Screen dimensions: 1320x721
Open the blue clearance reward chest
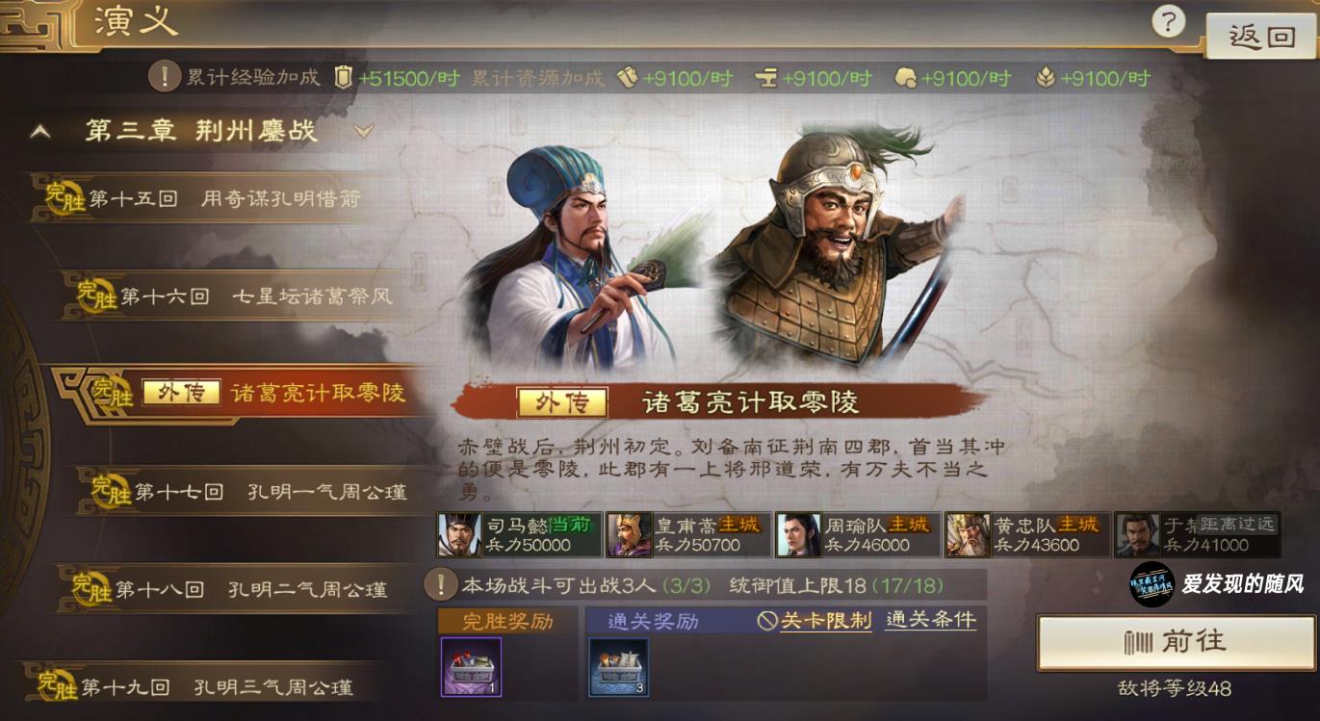pos(619,666)
